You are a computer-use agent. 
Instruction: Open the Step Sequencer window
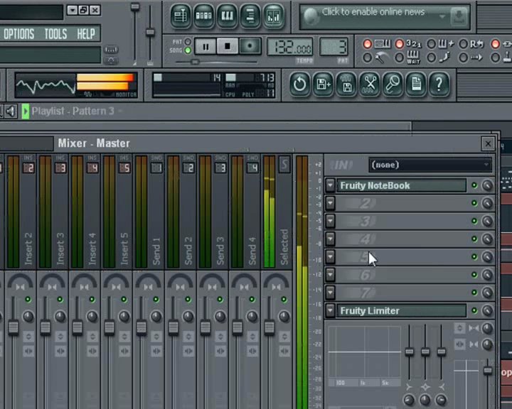tap(204, 16)
